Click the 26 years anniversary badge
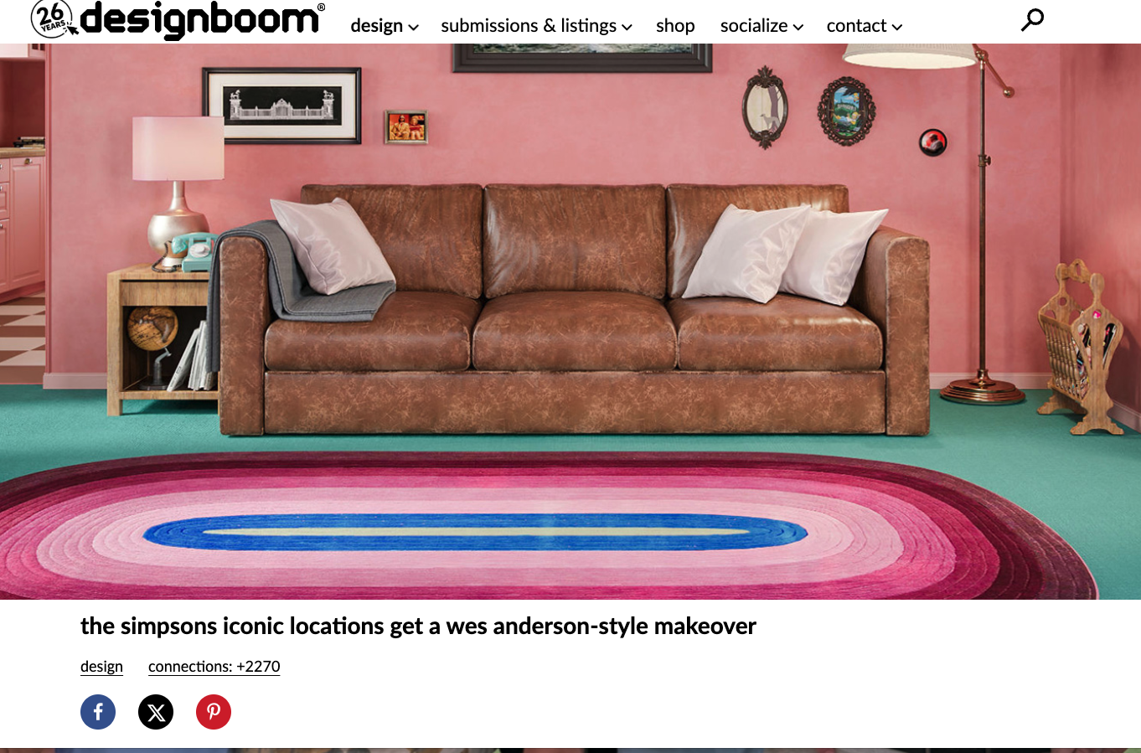 coord(53,18)
